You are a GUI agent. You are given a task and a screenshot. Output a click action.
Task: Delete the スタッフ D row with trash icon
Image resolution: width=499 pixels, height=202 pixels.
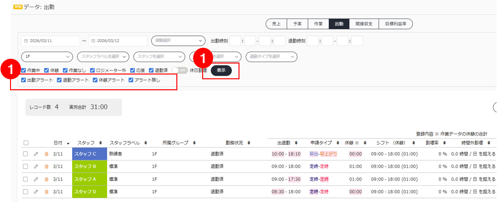[46, 192]
